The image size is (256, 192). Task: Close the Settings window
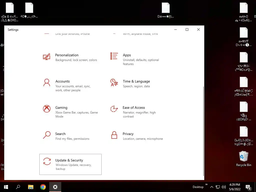[x=198, y=29]
